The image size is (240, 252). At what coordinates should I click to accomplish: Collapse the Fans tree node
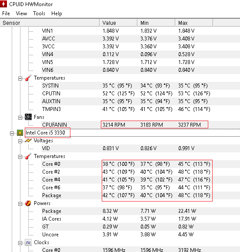pyautogui.click(x=20, y=118)
